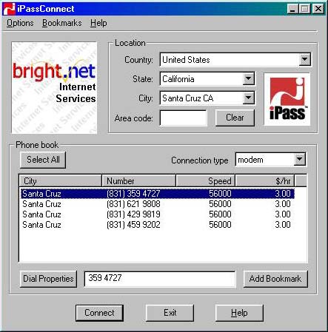Viewport: 328px width, 332px height.
Task: Click the Select All button
Action: coord(43,160)
